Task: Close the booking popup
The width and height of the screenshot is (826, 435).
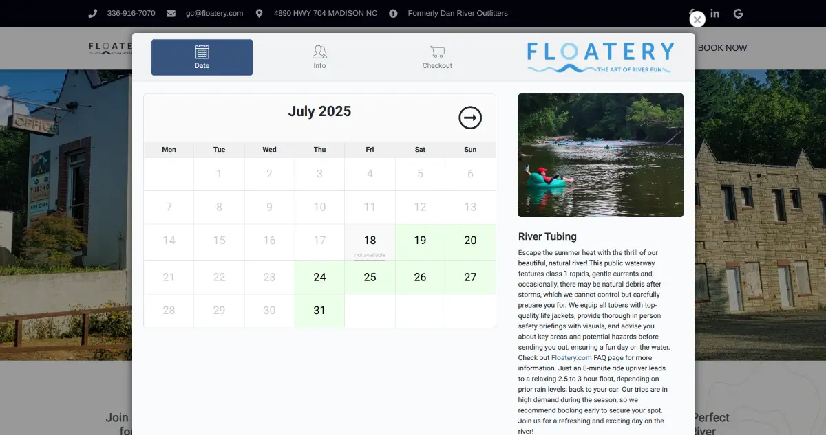Action: coord(697,20)
